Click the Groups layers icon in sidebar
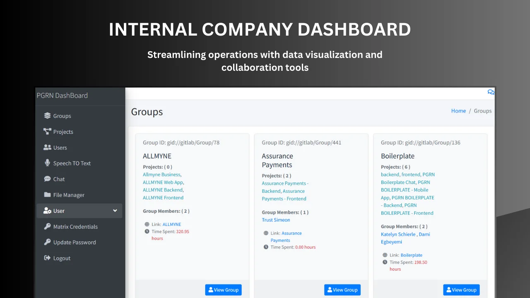This screenshot has width=530, height=298. coord(47,116)
